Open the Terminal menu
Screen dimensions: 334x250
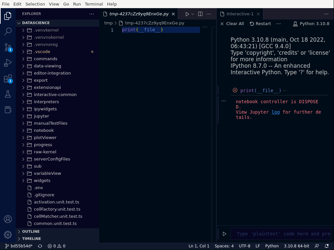pyautogui.click(x=94, y=4)
